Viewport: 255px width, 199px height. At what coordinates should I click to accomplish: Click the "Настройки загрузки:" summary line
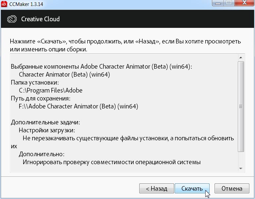click(x=47, y=130)
